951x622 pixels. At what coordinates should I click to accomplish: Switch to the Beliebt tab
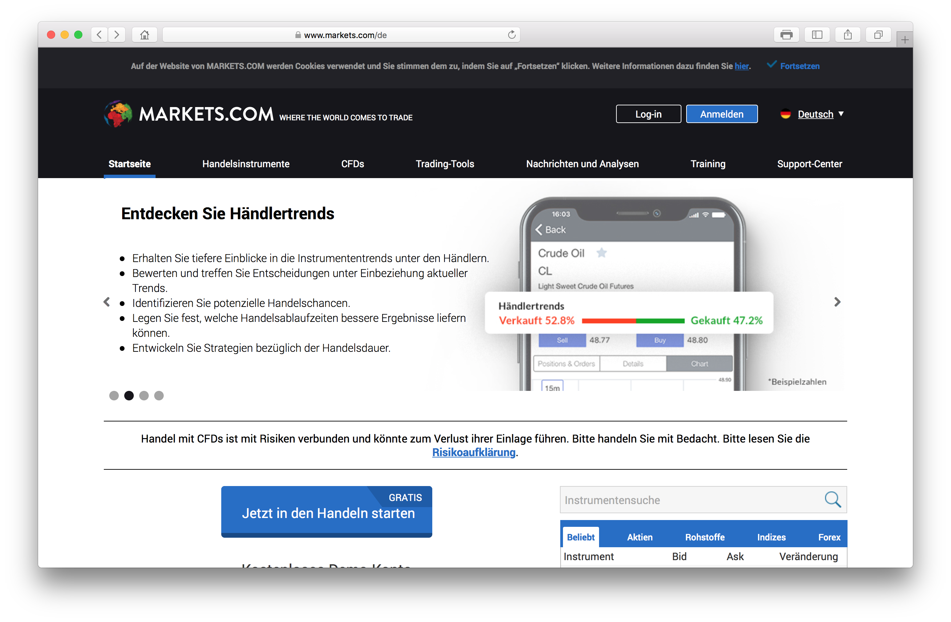(581, 537)
